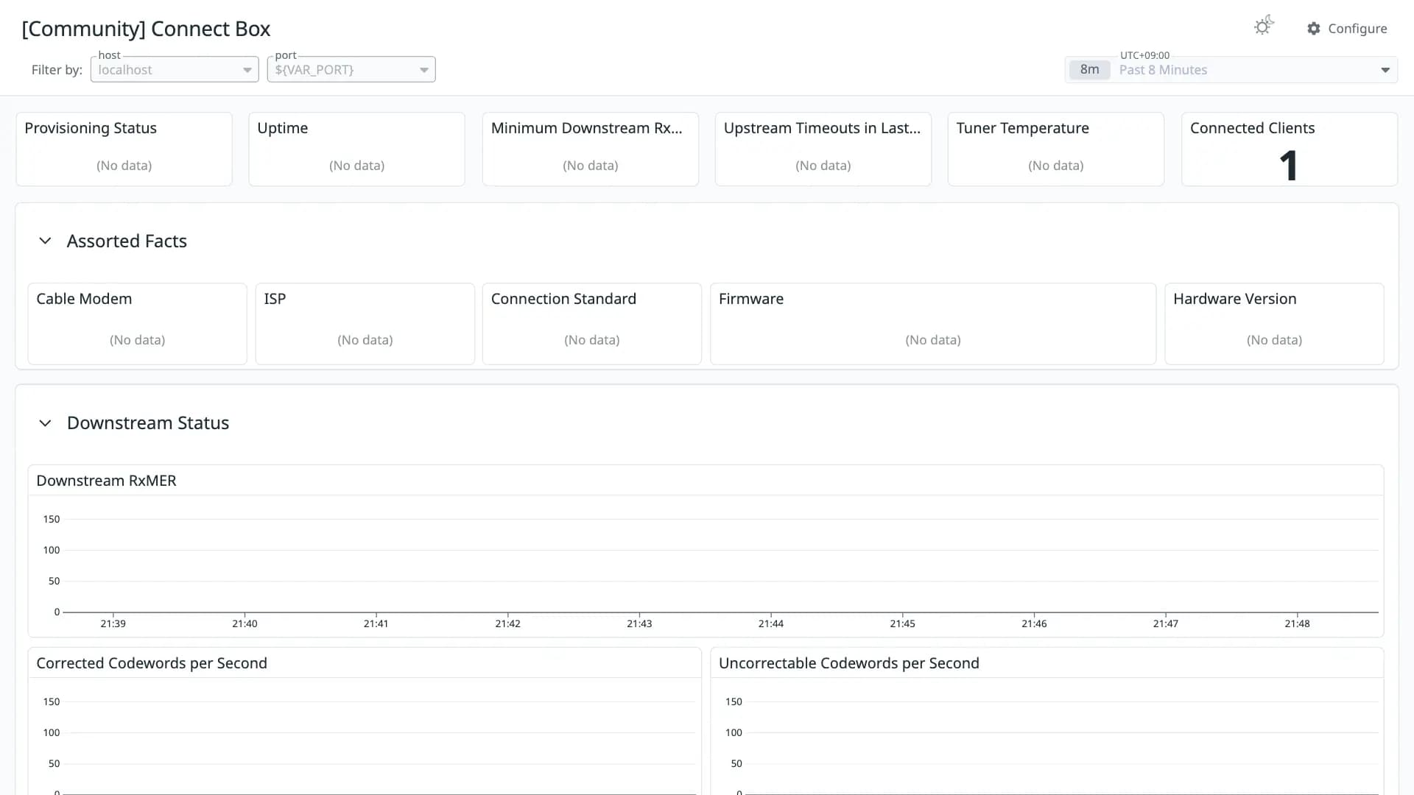The width and height of the screenshot is (1414, 795).
Task: Click the [Community] Connect Box dashboard title
Action: (x=146, y=29)
